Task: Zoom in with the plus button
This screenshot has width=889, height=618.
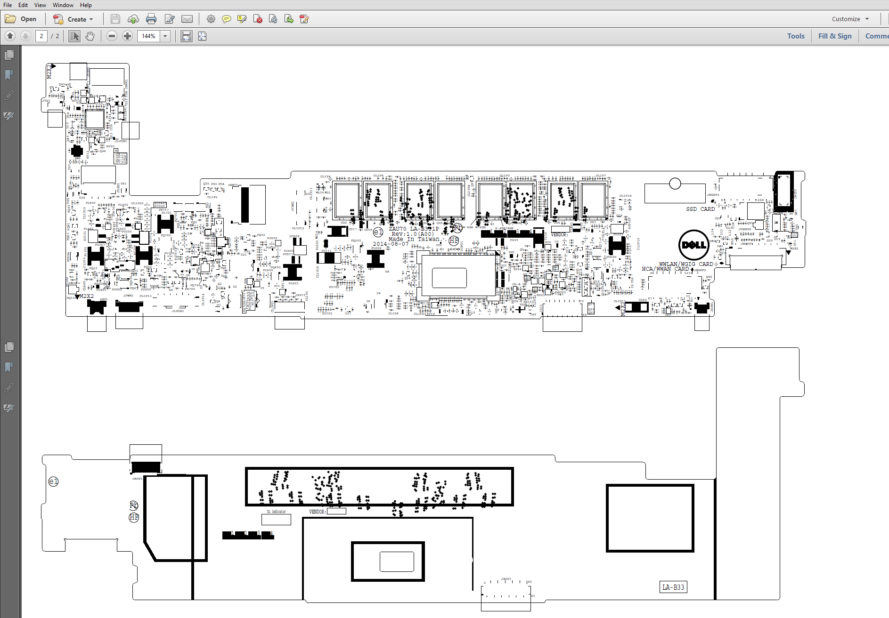Action: tap(127, 36)
